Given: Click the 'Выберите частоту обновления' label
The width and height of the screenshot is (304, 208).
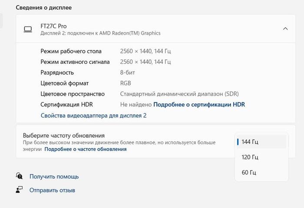Looking at the screenshot, I should [64, 135].
